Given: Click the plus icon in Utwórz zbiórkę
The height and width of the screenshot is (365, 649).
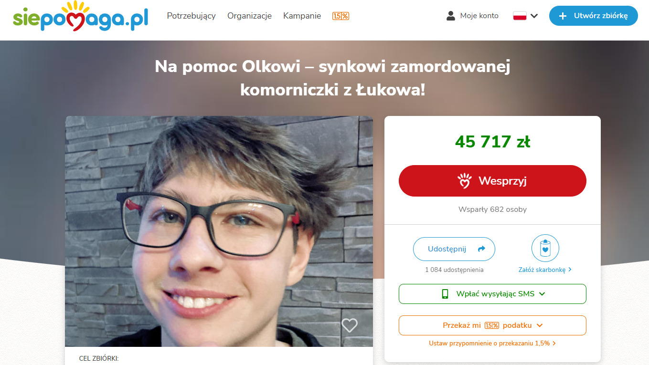Looking at the screenshot, I should 563,16.
